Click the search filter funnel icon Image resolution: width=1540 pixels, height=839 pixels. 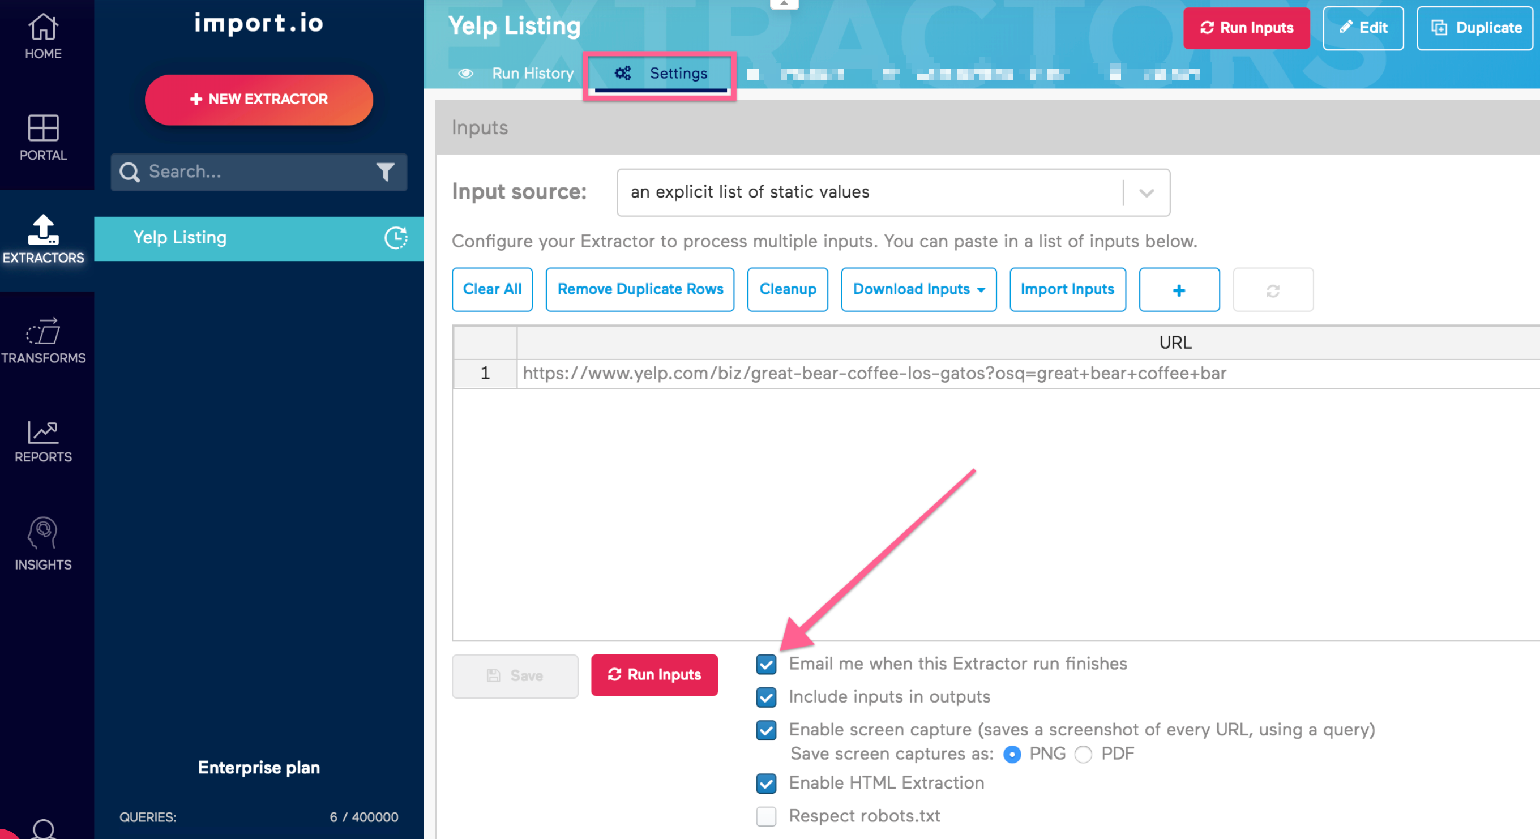tap(385, 172)
